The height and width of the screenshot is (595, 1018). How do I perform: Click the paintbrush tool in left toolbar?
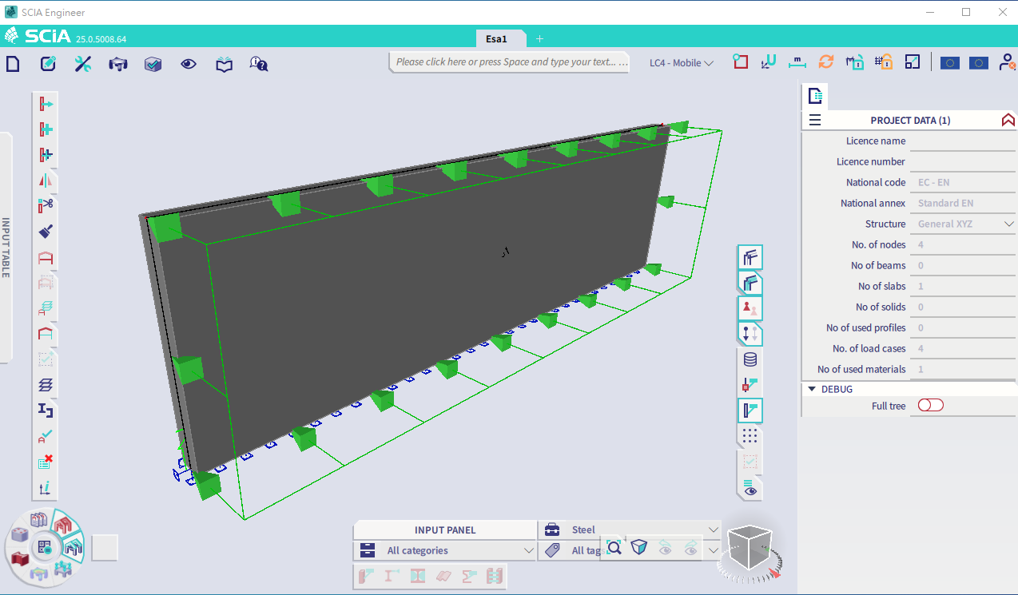[46, 232]
